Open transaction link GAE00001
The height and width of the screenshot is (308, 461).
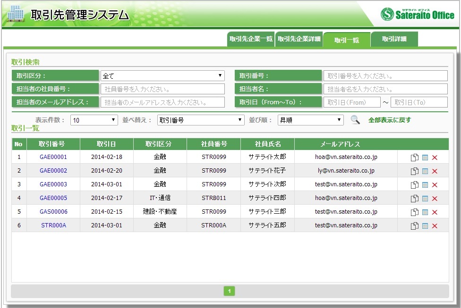coord(53,157)
